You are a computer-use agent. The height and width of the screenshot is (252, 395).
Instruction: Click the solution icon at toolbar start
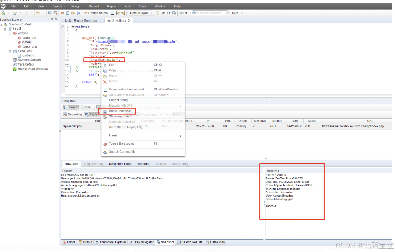(x=3, y=13)
